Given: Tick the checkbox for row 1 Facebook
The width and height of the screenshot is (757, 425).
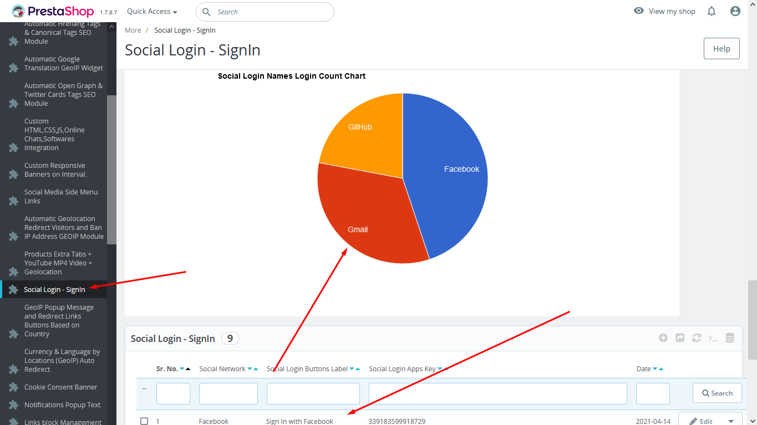Looking at the screenshot, I should click(144, 421).
